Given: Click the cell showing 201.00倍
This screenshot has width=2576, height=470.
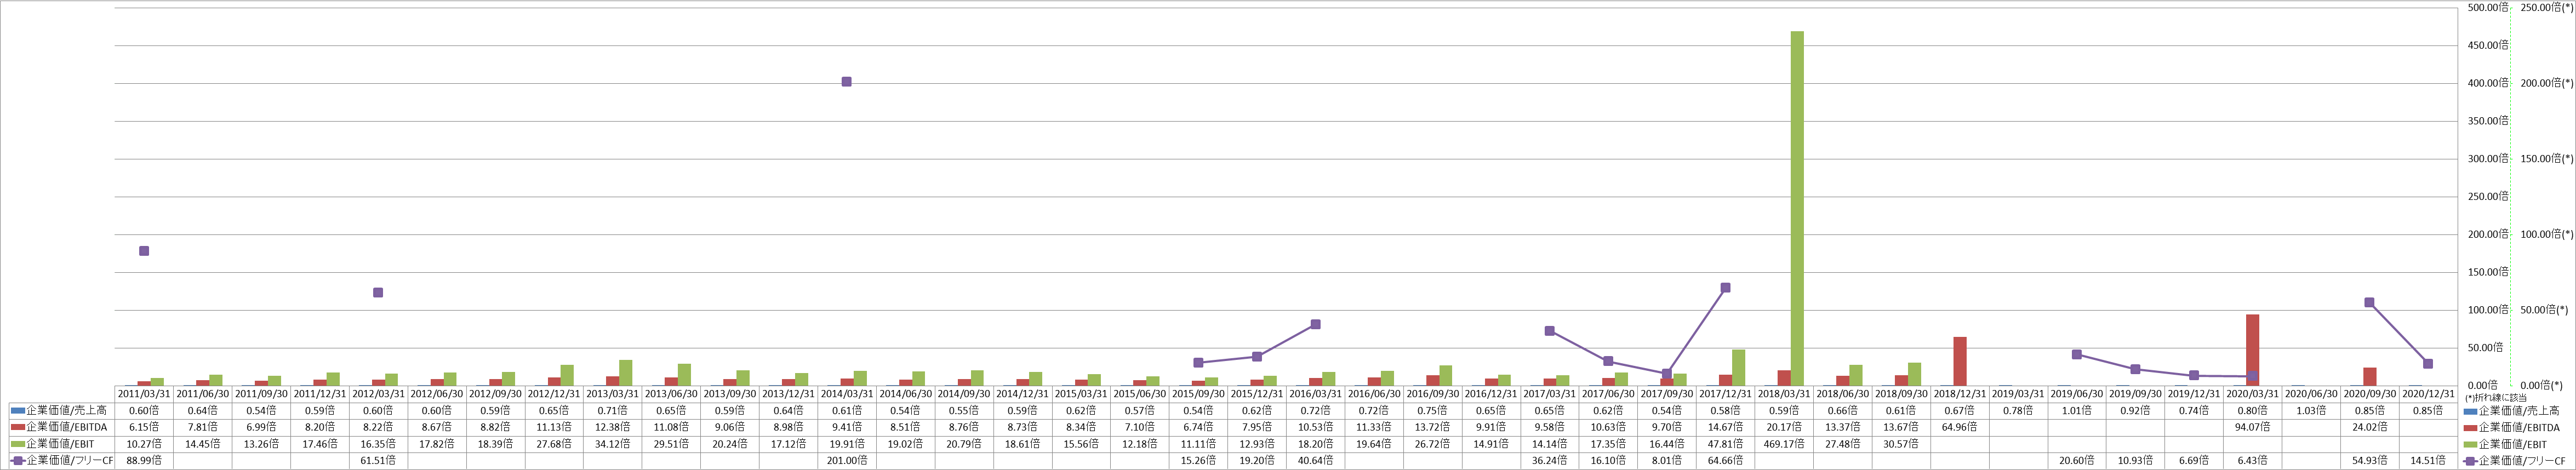Looking at the screenshot, I should pos(846,461).
